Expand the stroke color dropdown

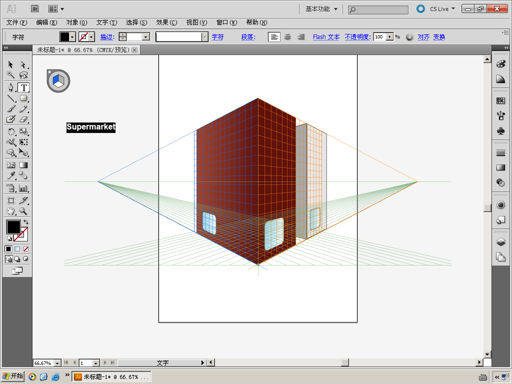click(x=91, y=37)
